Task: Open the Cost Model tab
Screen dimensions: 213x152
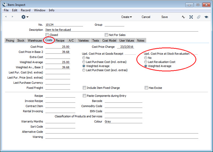Action: (x=109, y=40)
